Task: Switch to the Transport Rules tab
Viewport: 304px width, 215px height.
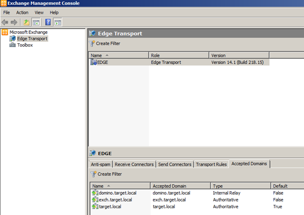Action: [211, 165]
